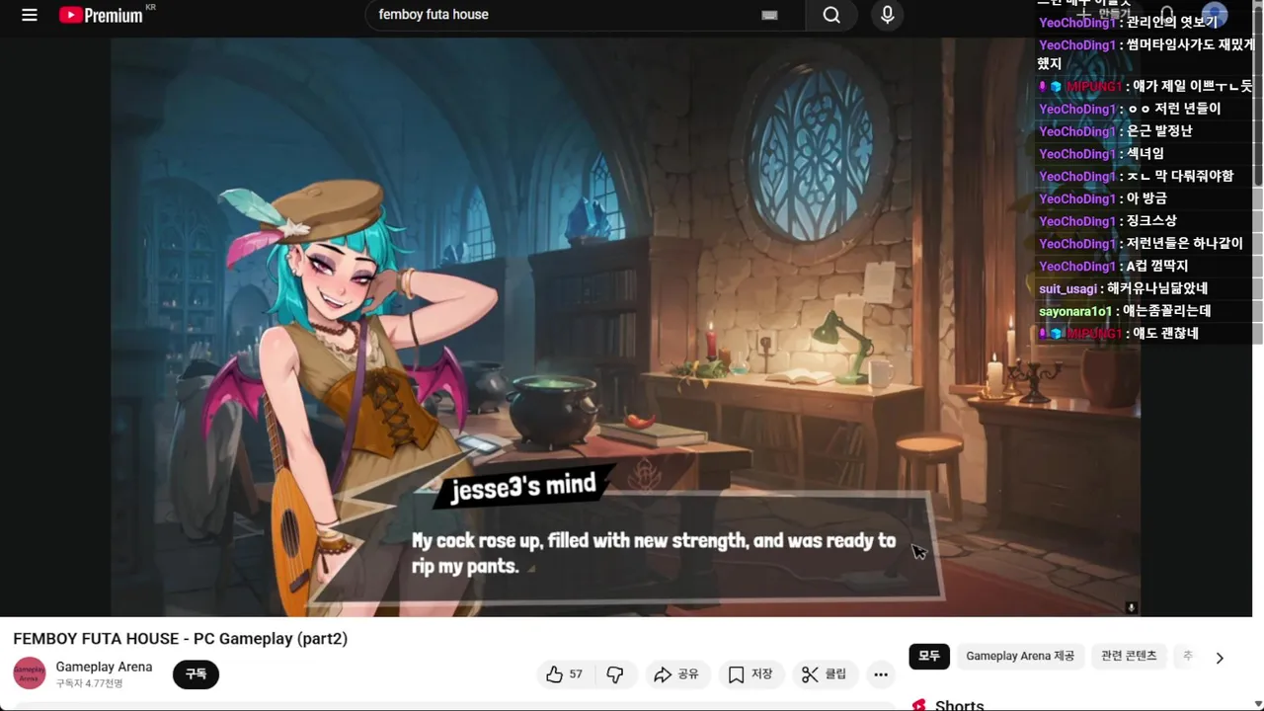Go to the YouTube Premium home logo

(101, 15)
